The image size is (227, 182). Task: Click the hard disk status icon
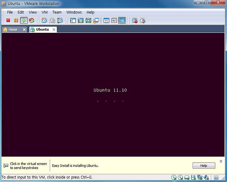click(187, 178)
